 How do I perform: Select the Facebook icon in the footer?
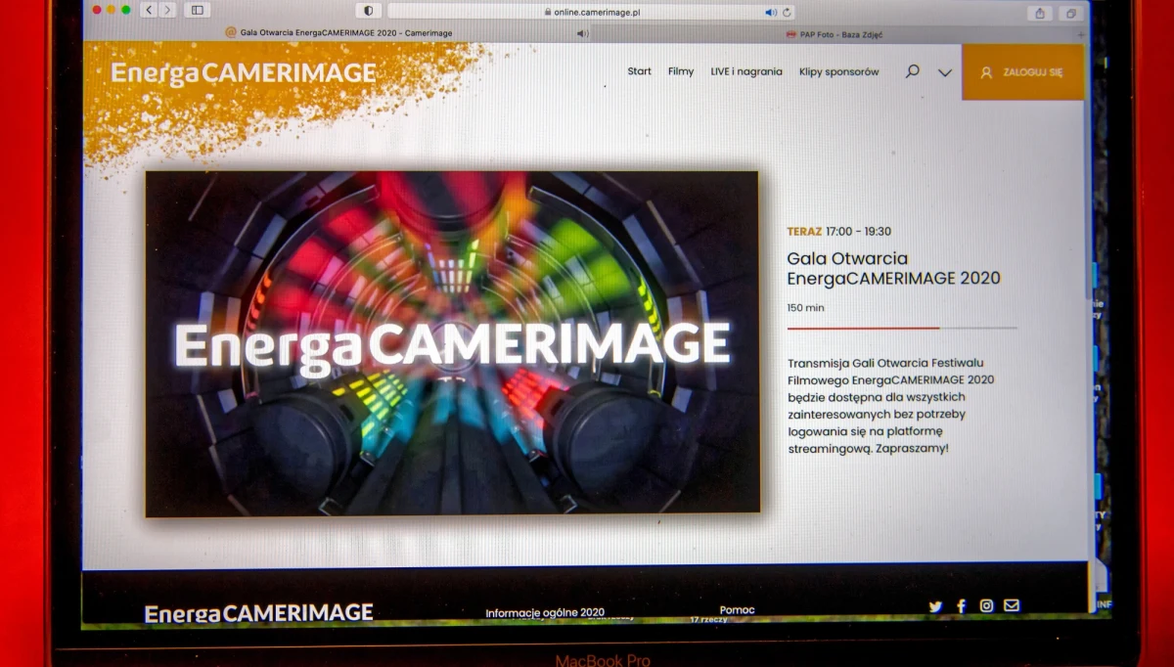960,606
